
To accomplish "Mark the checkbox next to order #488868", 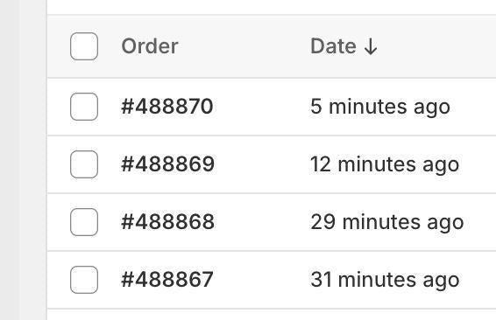I will 84,222.
